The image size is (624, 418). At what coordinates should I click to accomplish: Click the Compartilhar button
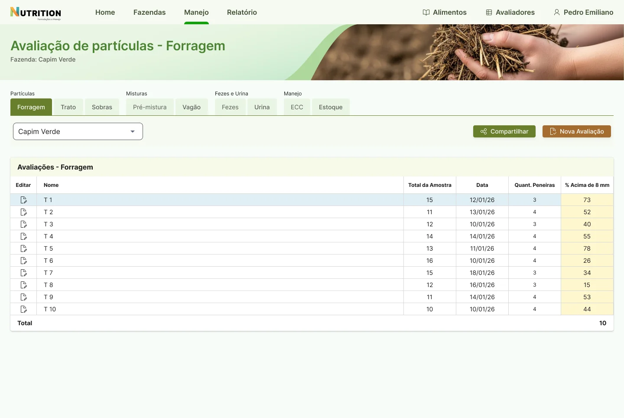point(504,131)
